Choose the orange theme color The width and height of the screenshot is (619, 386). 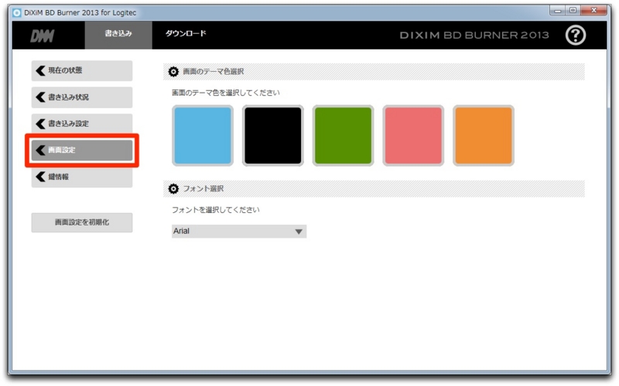tap(484, 136)
